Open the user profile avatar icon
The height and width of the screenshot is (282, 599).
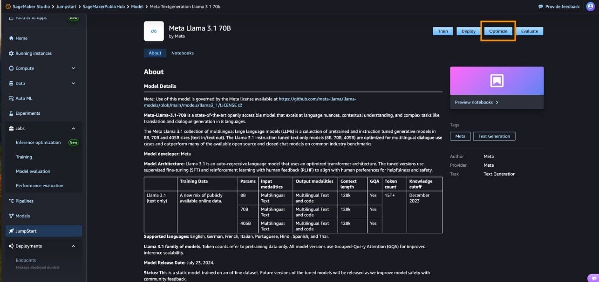[x=590, y=7]
